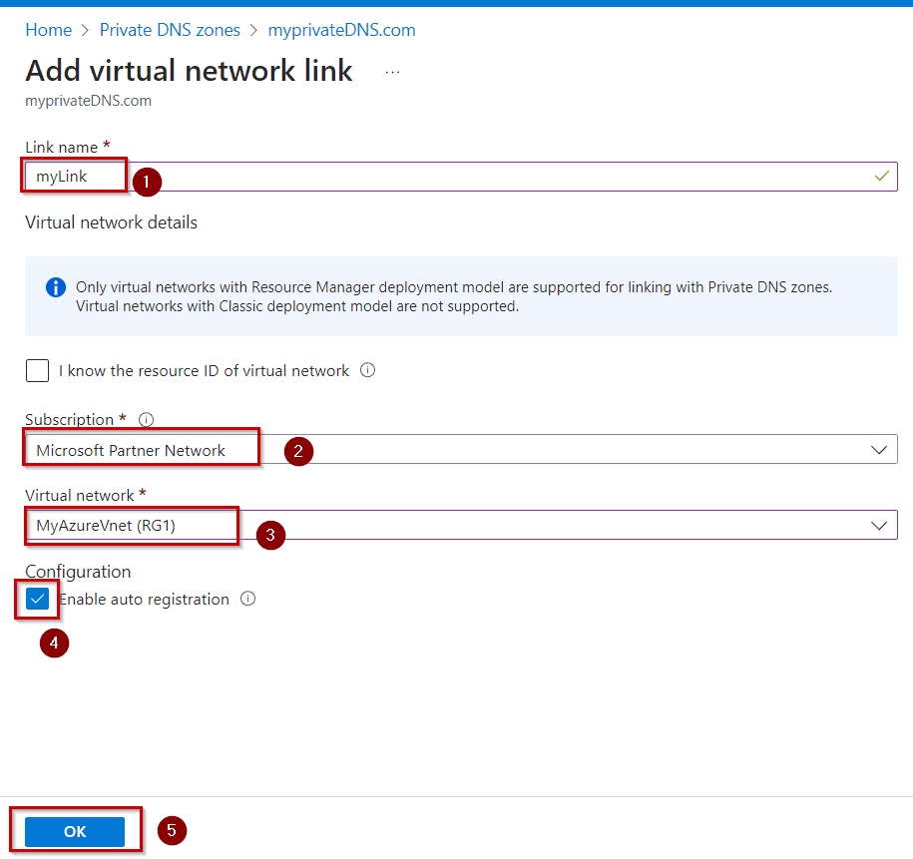Click the red annotation marker numbered 4
The image size is (913, 859).
pos(53,644)
